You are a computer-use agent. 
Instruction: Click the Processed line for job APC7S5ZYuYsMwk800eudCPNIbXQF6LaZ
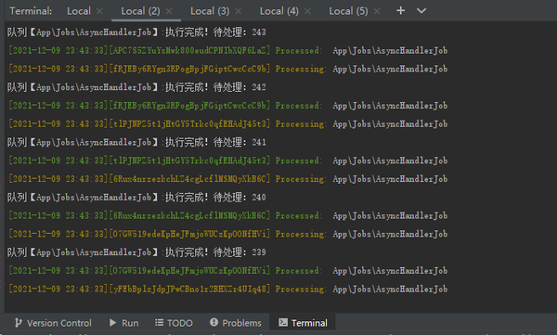tap(227, 51)
